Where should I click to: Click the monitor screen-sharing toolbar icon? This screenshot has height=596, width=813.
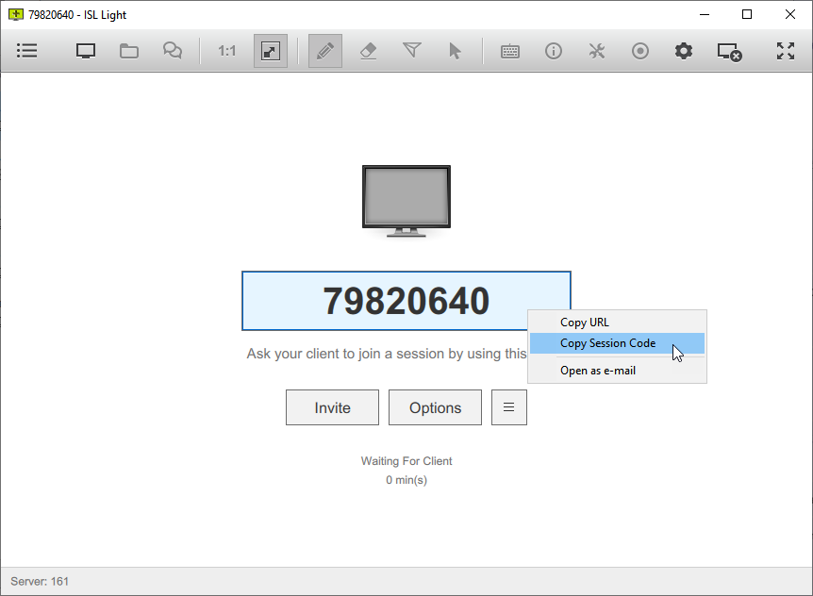pyautogui.click(x=86, y=51)
